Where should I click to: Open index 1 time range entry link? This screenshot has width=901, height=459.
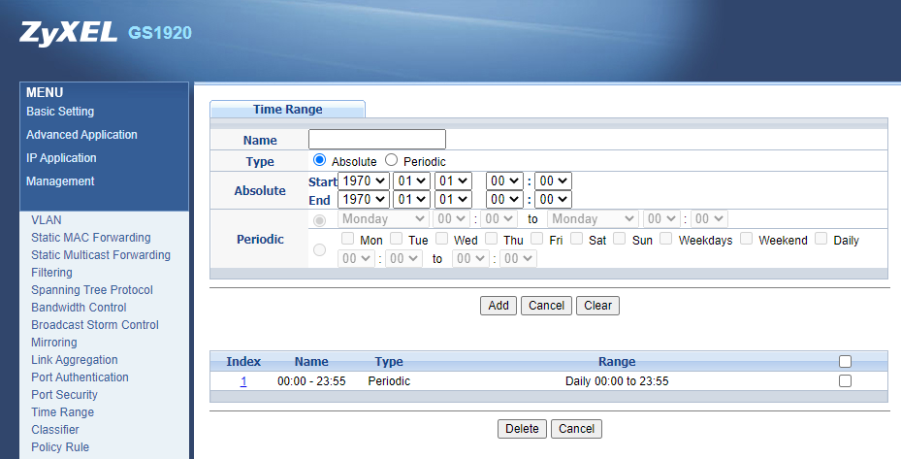(243, 381)
